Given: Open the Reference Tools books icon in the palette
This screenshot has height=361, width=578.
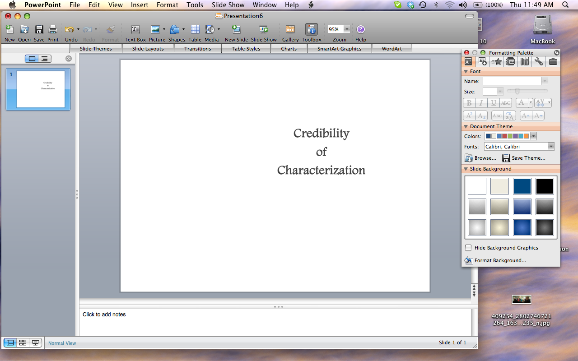Looking at the screenshot, I should 524,62.
